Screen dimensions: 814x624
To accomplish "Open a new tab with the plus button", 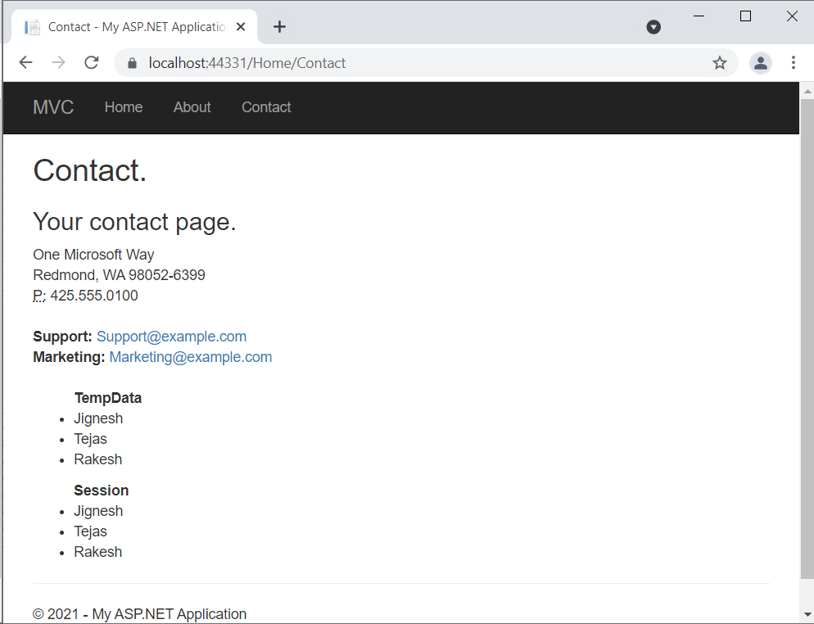I will 279,27.
